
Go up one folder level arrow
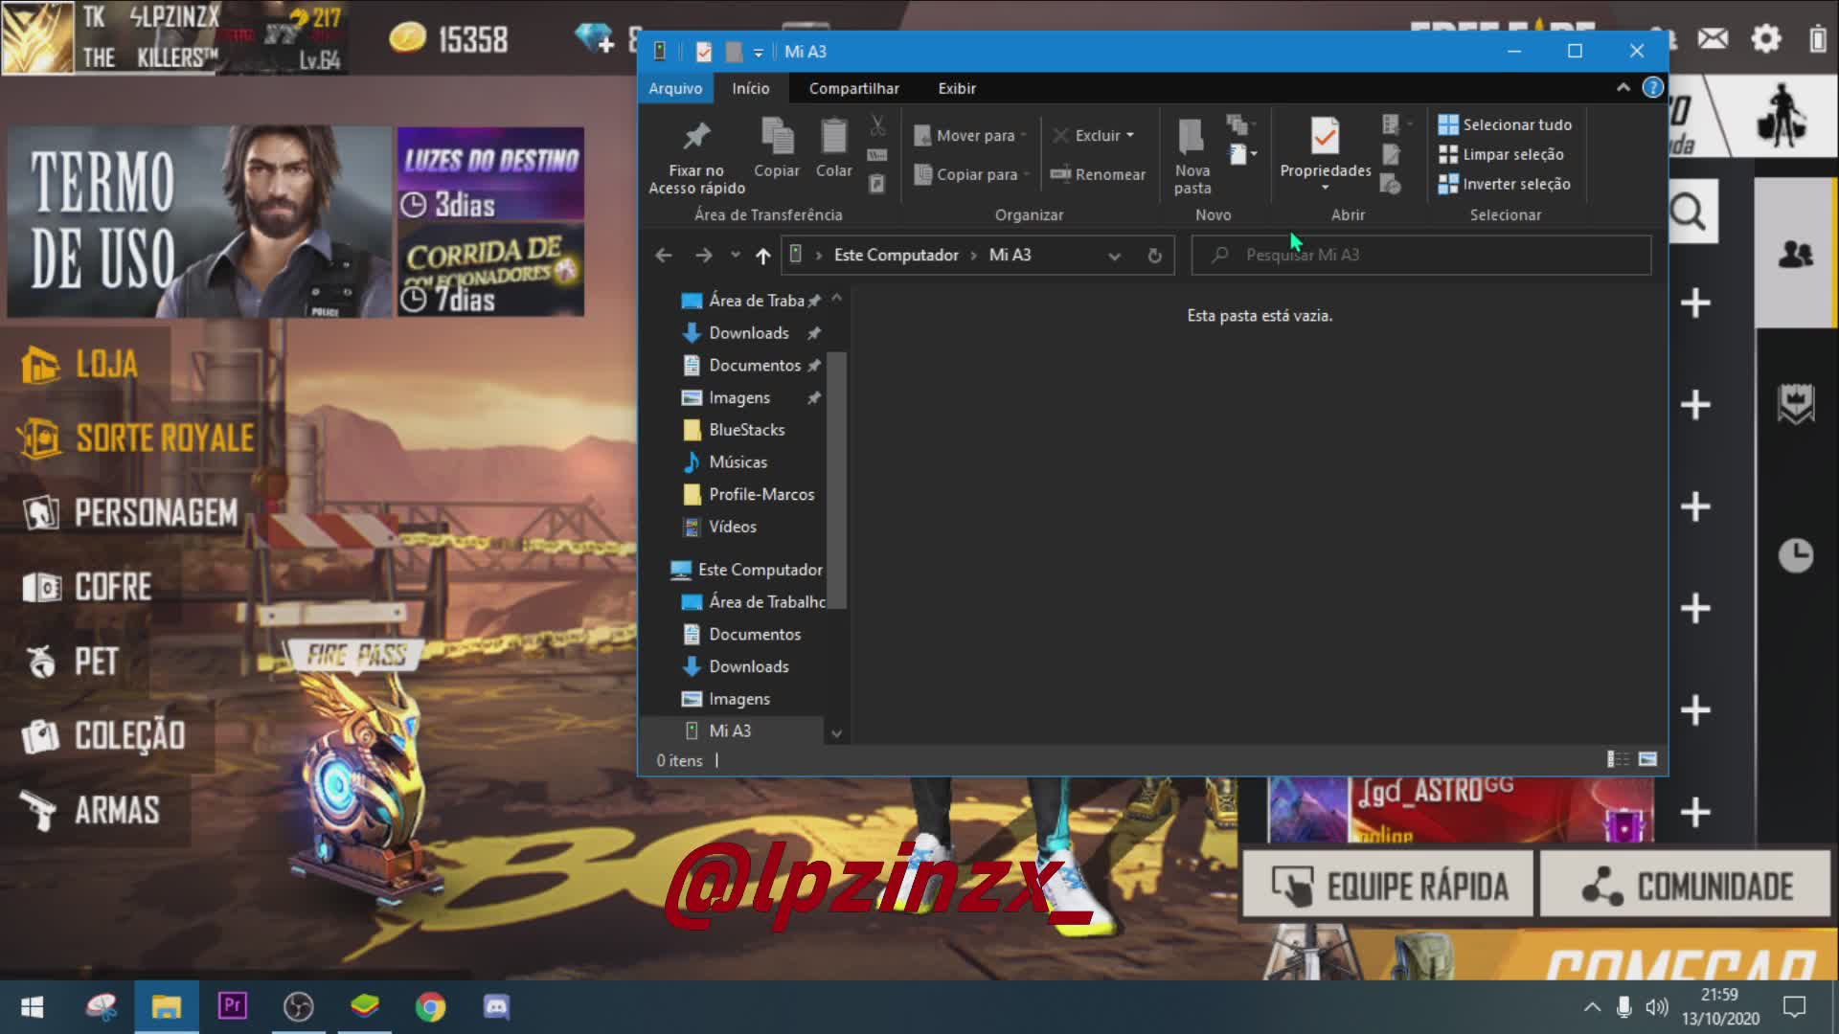tap(762, 256)
